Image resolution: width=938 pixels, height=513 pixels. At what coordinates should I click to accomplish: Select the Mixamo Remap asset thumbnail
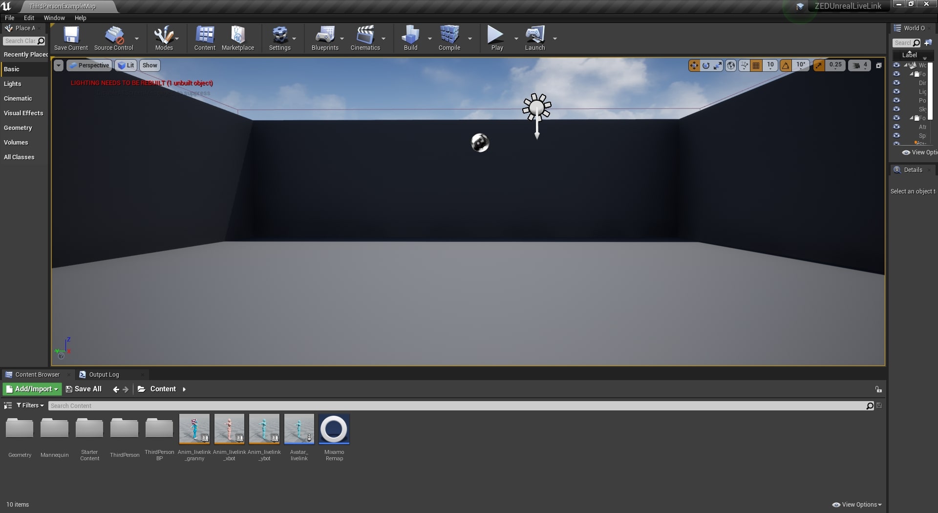[334, 429]
